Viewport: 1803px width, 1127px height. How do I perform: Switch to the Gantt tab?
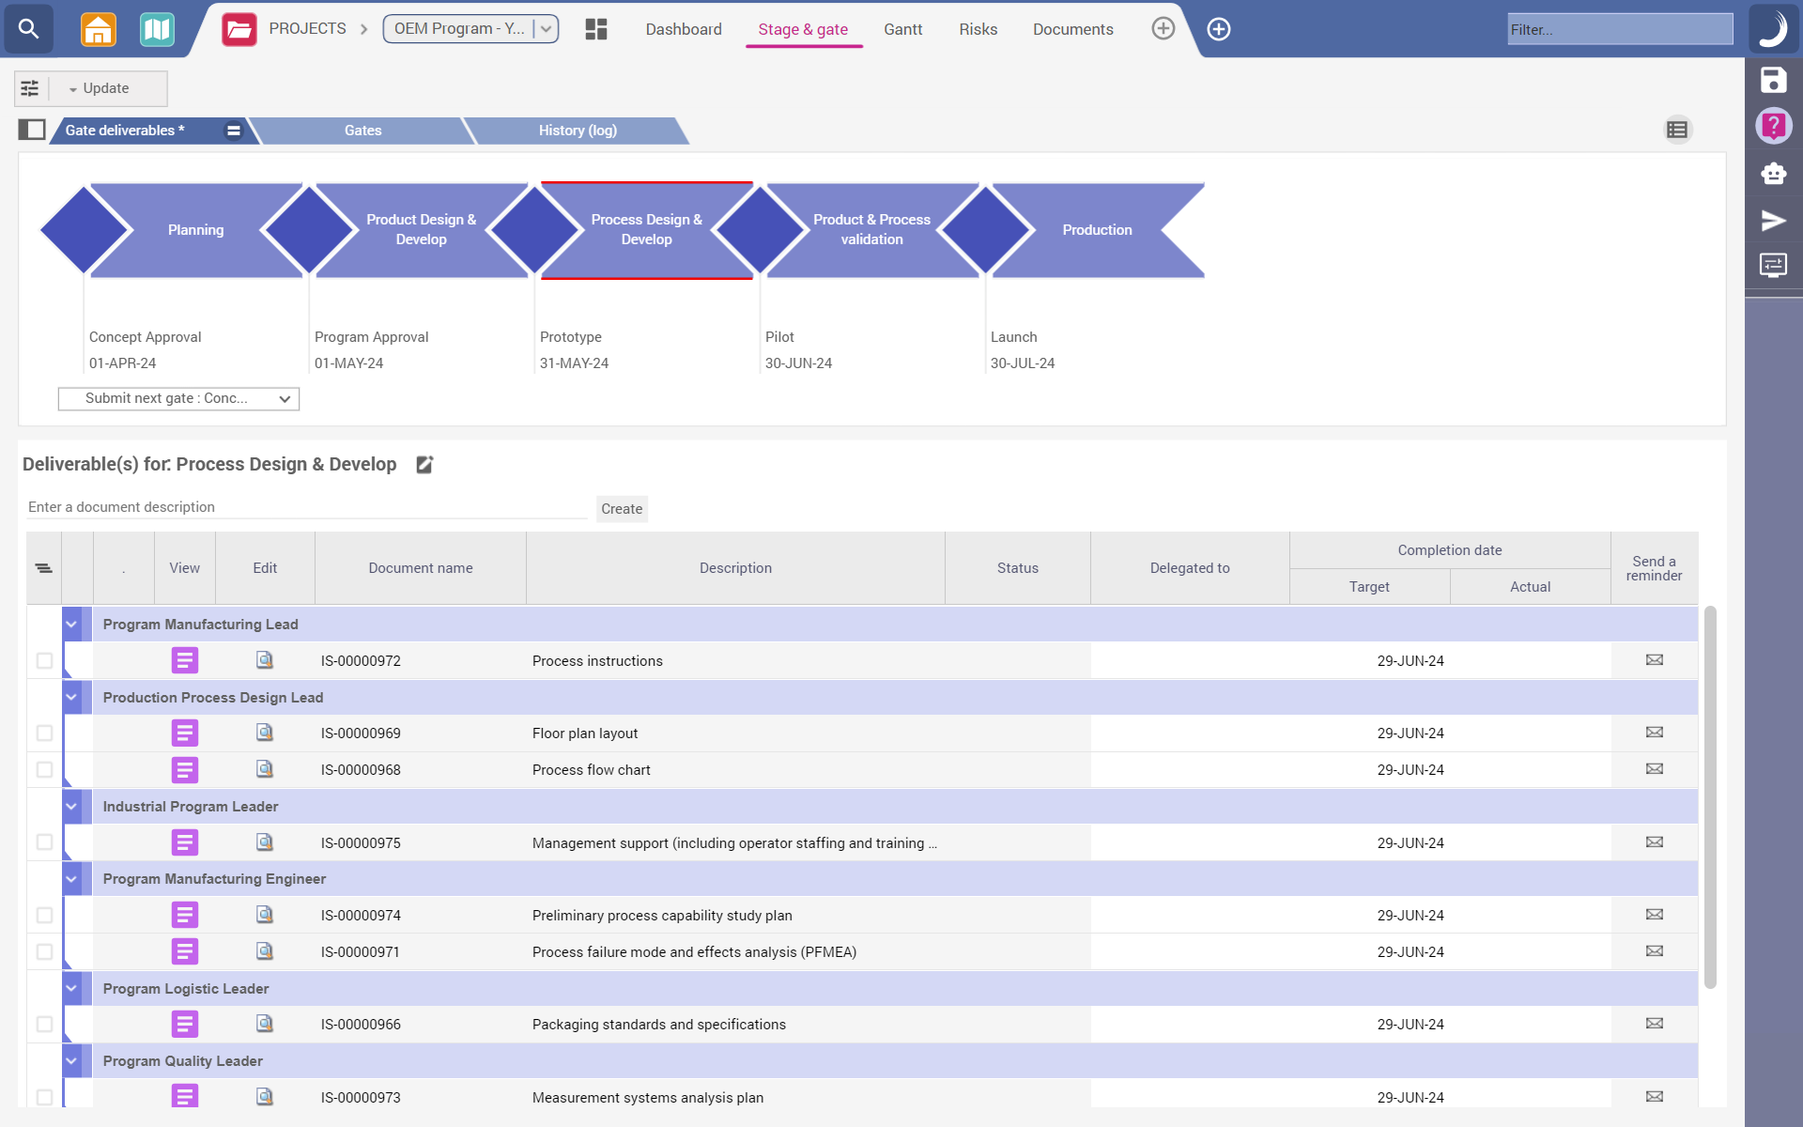tap(902, 29)
